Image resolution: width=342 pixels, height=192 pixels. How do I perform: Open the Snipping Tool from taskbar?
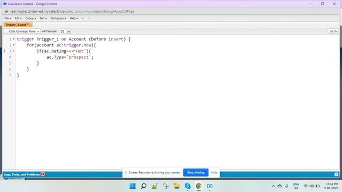[166, 186]
